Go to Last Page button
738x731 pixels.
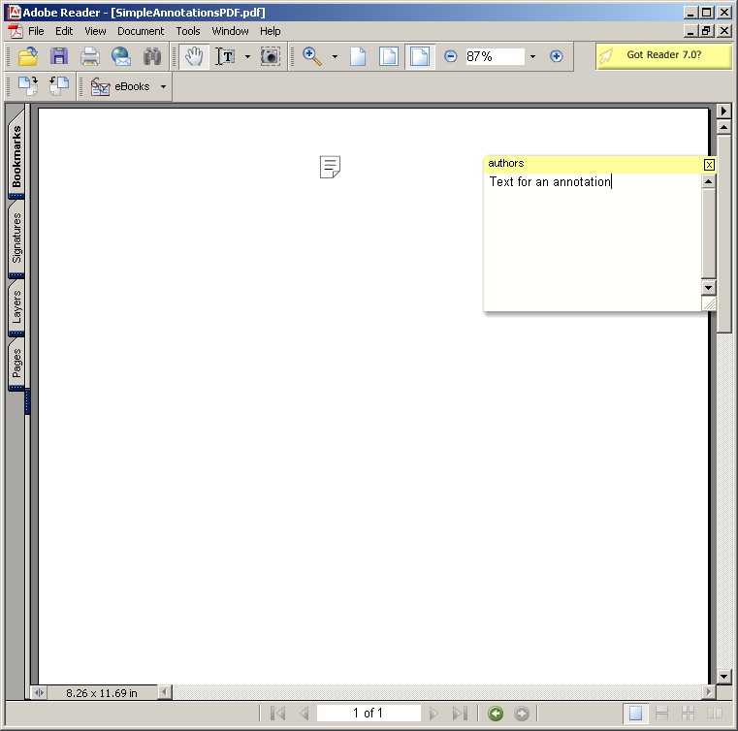pyautogui.click(x=460, y=714)
